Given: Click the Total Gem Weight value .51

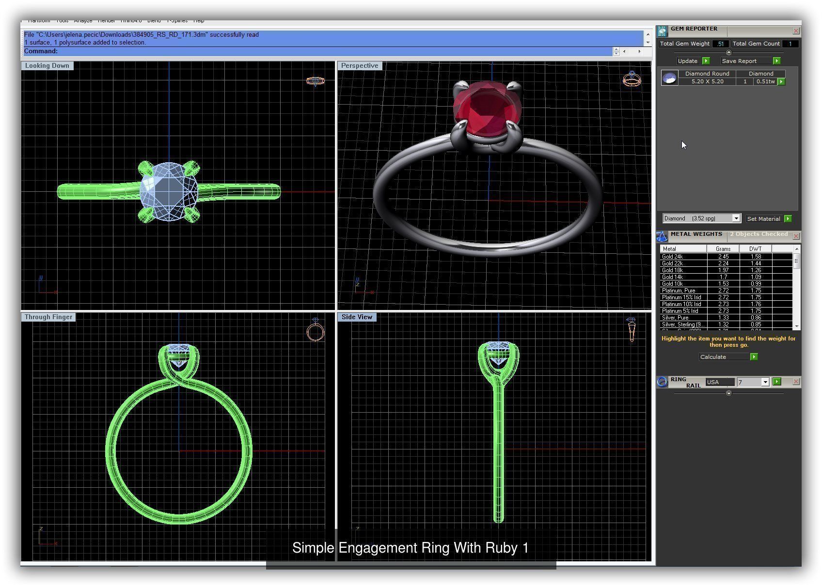Looking at the screenshot, I should click(721, 44).
